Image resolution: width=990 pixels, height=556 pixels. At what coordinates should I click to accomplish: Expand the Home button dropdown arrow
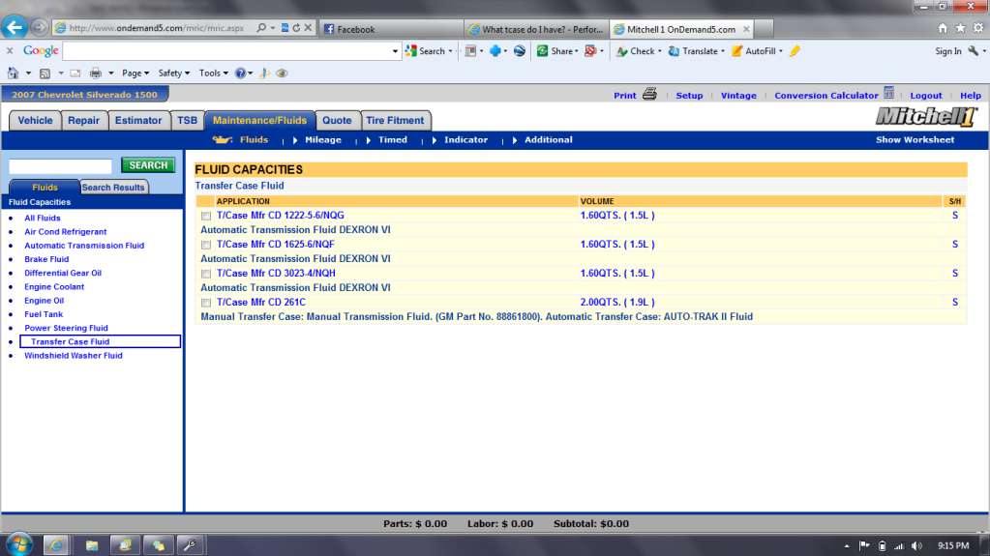(x=28, y=73)
